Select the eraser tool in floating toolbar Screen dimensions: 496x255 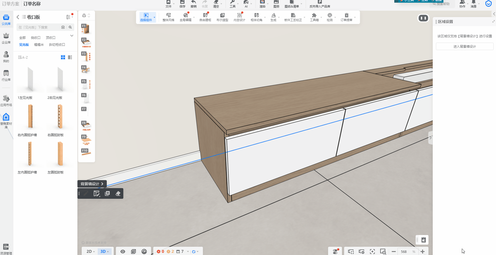(118, 194)
